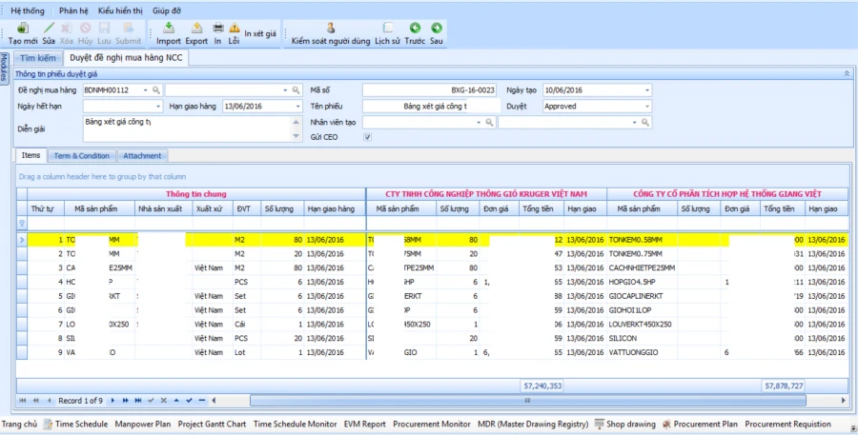
Task: Click the Lưu floppy disk icon
Action: (104, 28)
